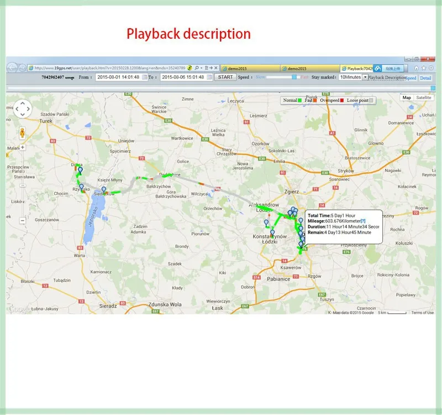Click the Street View pegman icon
Screen dimensions: 442x415
click(22, 133)
